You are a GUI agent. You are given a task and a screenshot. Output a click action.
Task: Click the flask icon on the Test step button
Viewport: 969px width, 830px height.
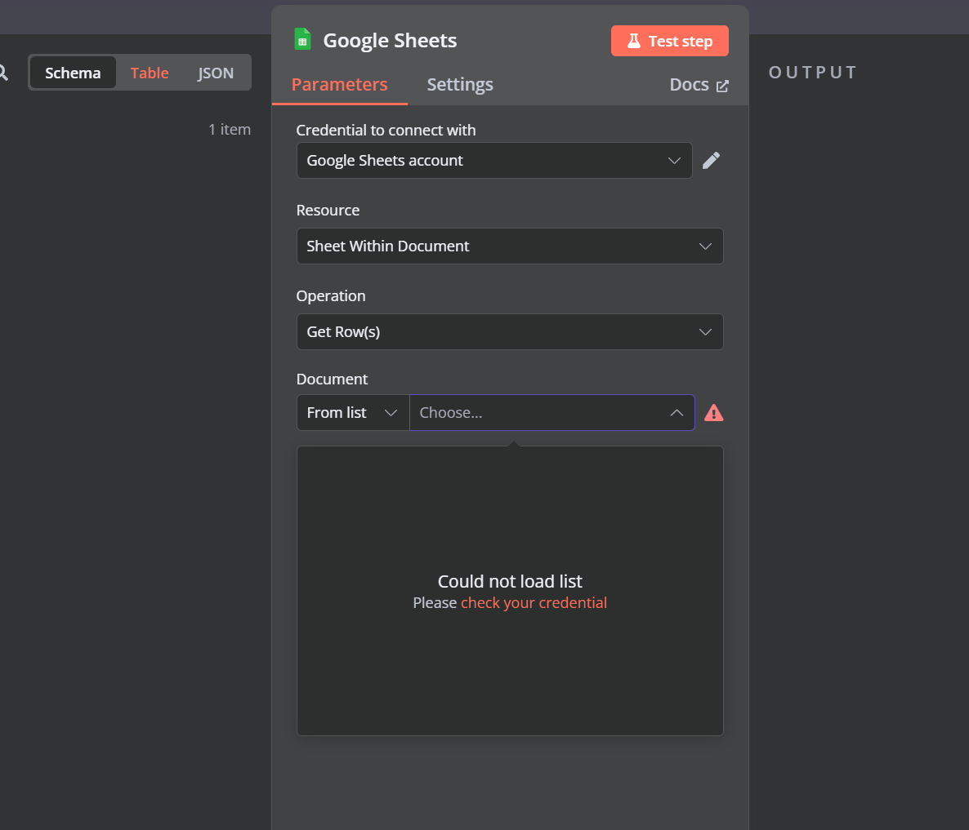[x=636, y=40]
